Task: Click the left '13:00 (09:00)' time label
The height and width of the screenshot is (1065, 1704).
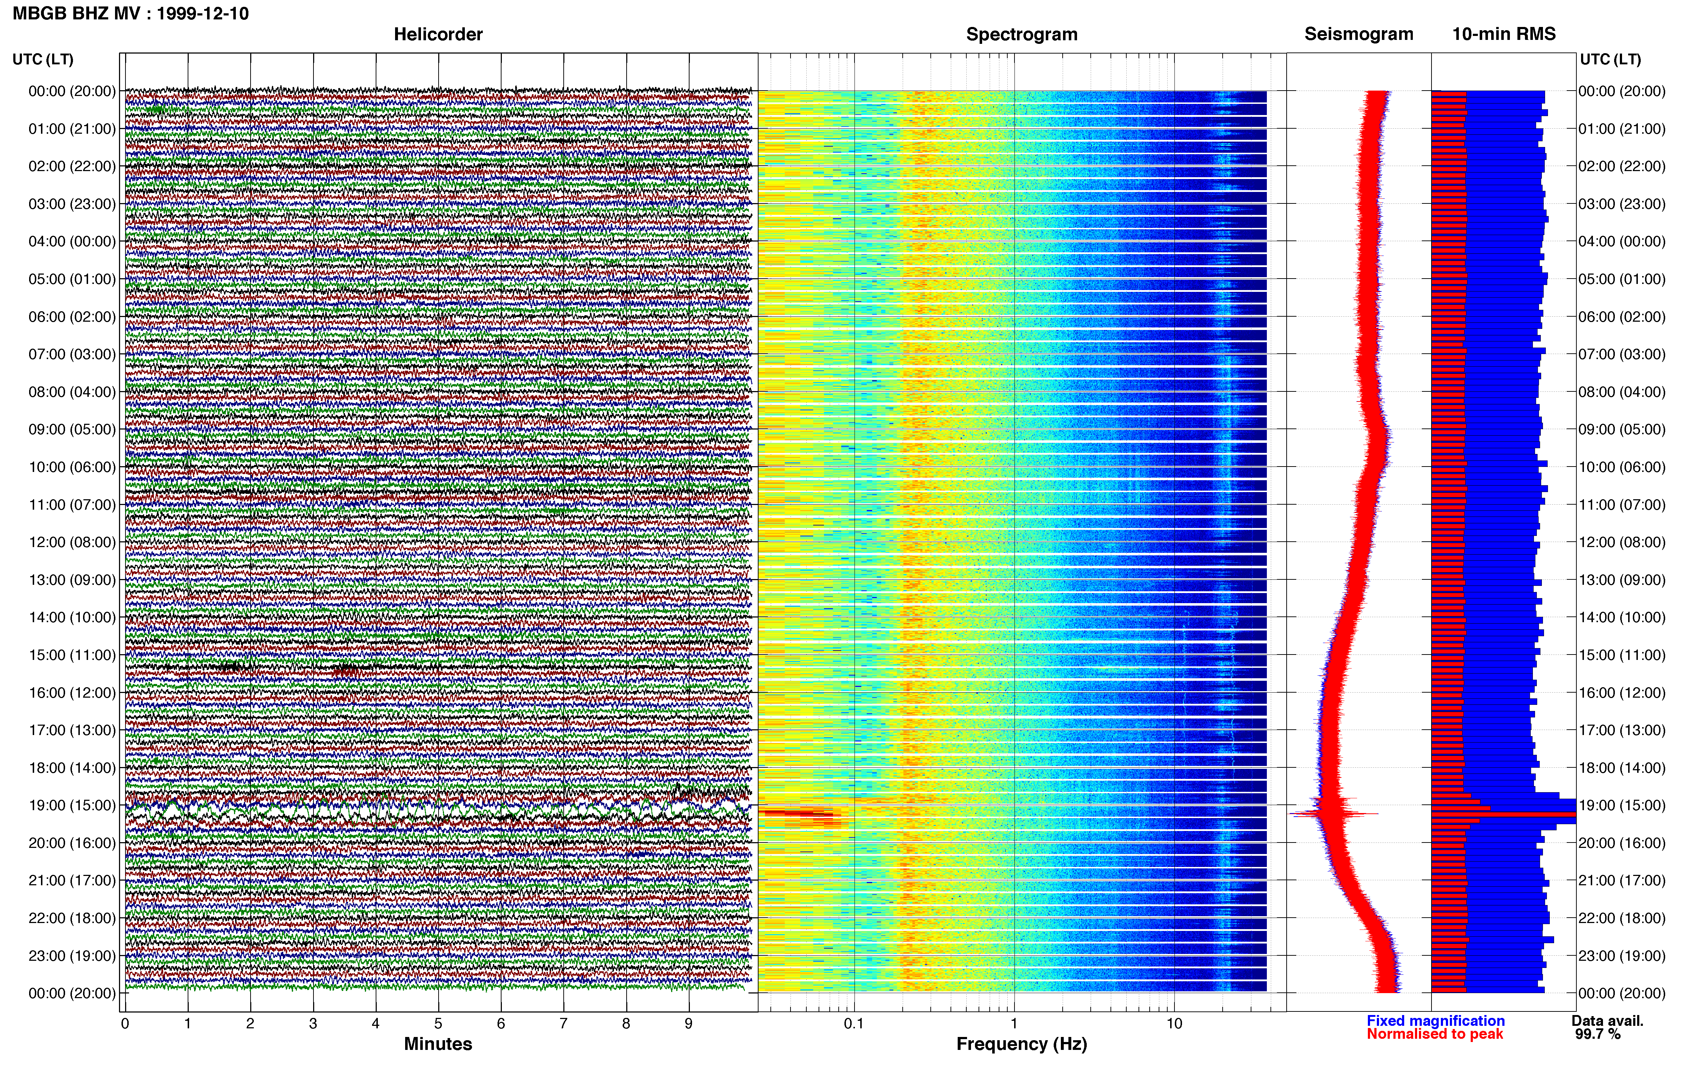Action: [x=72, y=580]
